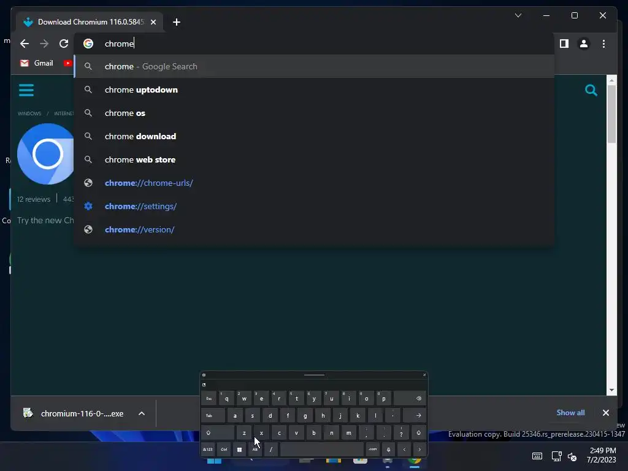Tap the Tab key on touch keyboard
The image size is (628, 471).
tap(213, 416)
